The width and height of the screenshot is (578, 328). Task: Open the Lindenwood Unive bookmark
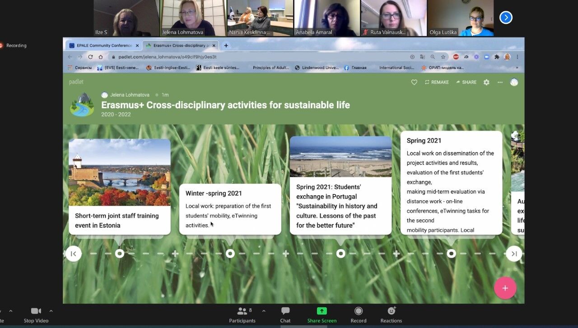pyautogui.click(x=317, y=68)
